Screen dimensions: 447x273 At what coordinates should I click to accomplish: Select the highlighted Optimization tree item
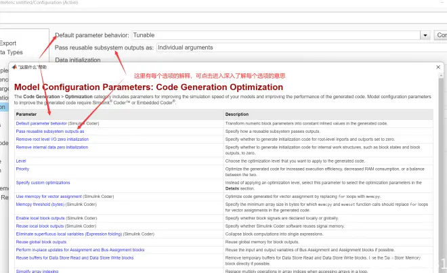[4, 107]
